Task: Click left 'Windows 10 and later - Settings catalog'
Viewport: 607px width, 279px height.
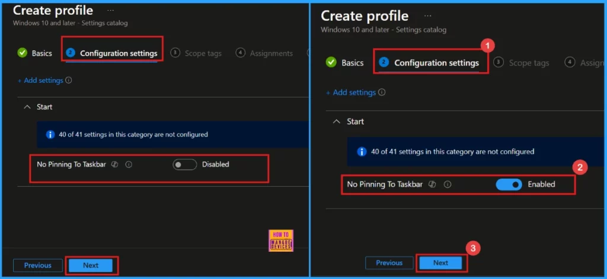Action: point(70,23)
